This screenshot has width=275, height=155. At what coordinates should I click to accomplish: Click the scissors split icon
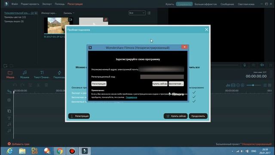tap(38, 85)
